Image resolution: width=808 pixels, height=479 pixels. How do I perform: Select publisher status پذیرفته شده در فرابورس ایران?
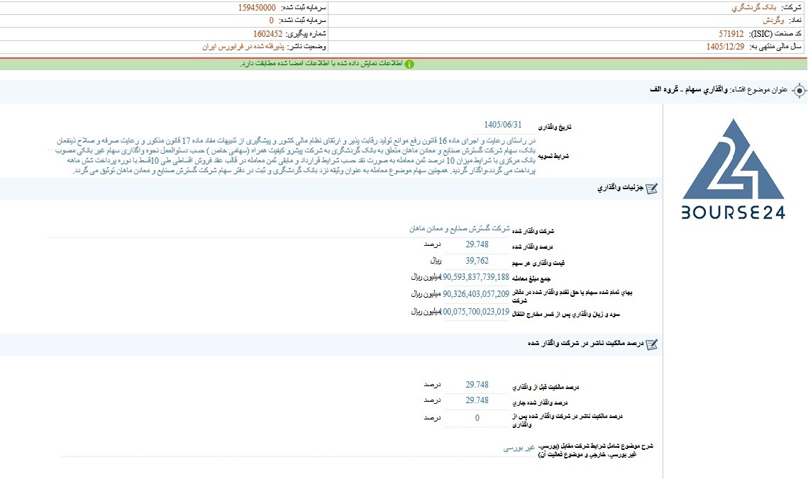click(x=243, y=47)
